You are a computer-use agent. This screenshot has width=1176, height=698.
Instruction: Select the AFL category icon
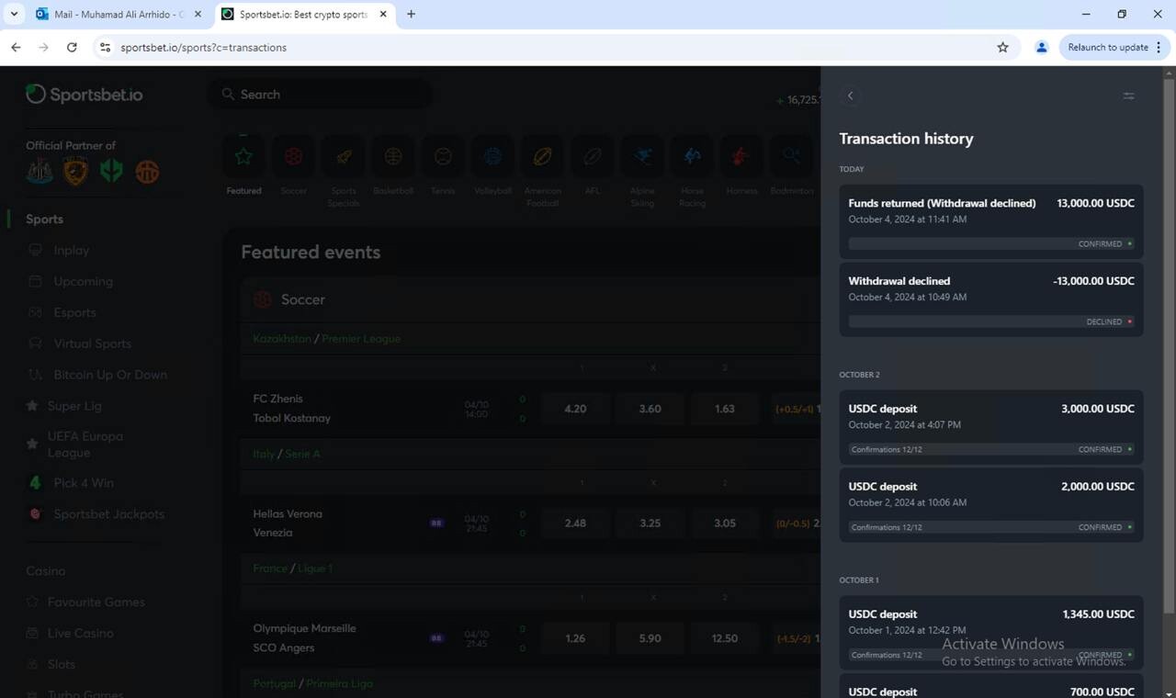593,157
